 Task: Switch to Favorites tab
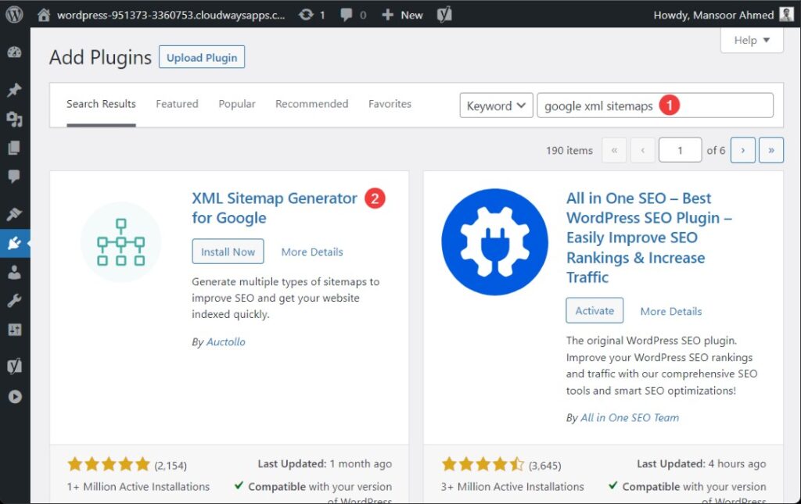click(x=390, y=104)
